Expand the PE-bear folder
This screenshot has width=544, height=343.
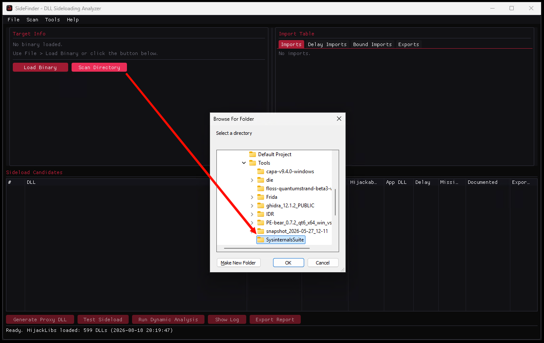pos(252,223)
